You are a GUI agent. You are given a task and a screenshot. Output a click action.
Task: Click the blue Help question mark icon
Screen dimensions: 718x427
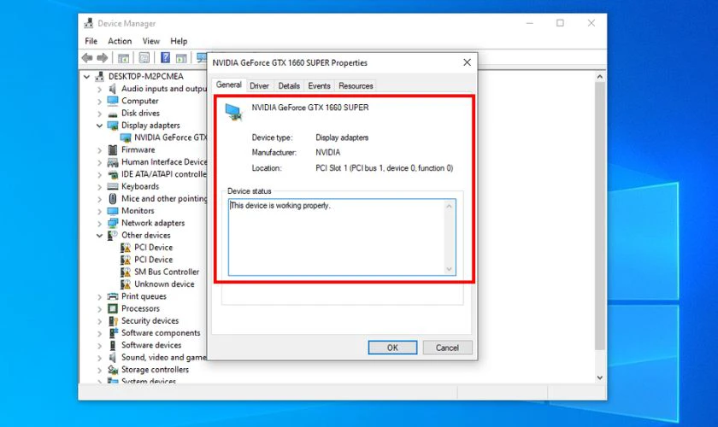click(x=165, y=58)
